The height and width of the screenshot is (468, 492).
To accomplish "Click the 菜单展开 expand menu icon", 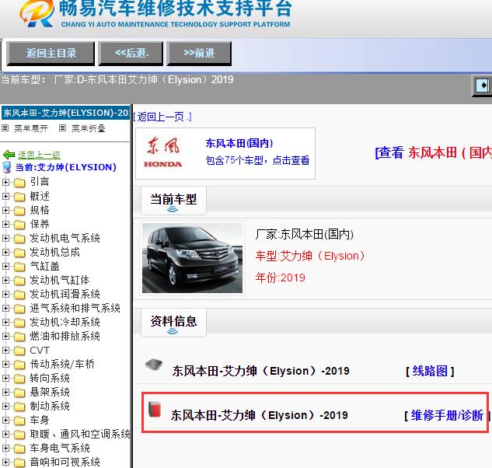I will pyautogui.click(x=5, y=127).
